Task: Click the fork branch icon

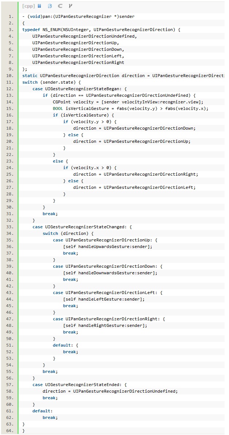Action: pyautogui.click(x=70, y=6)
